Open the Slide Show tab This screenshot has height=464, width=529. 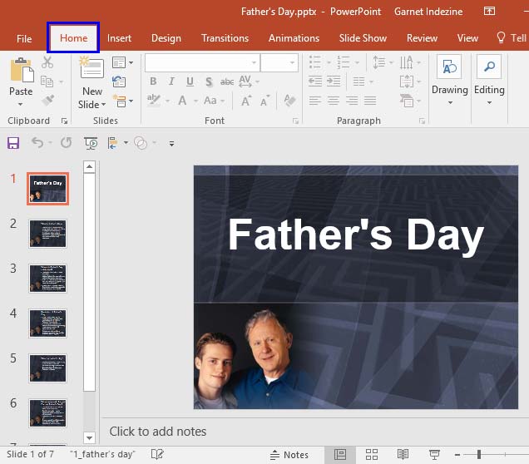point(363,38)
